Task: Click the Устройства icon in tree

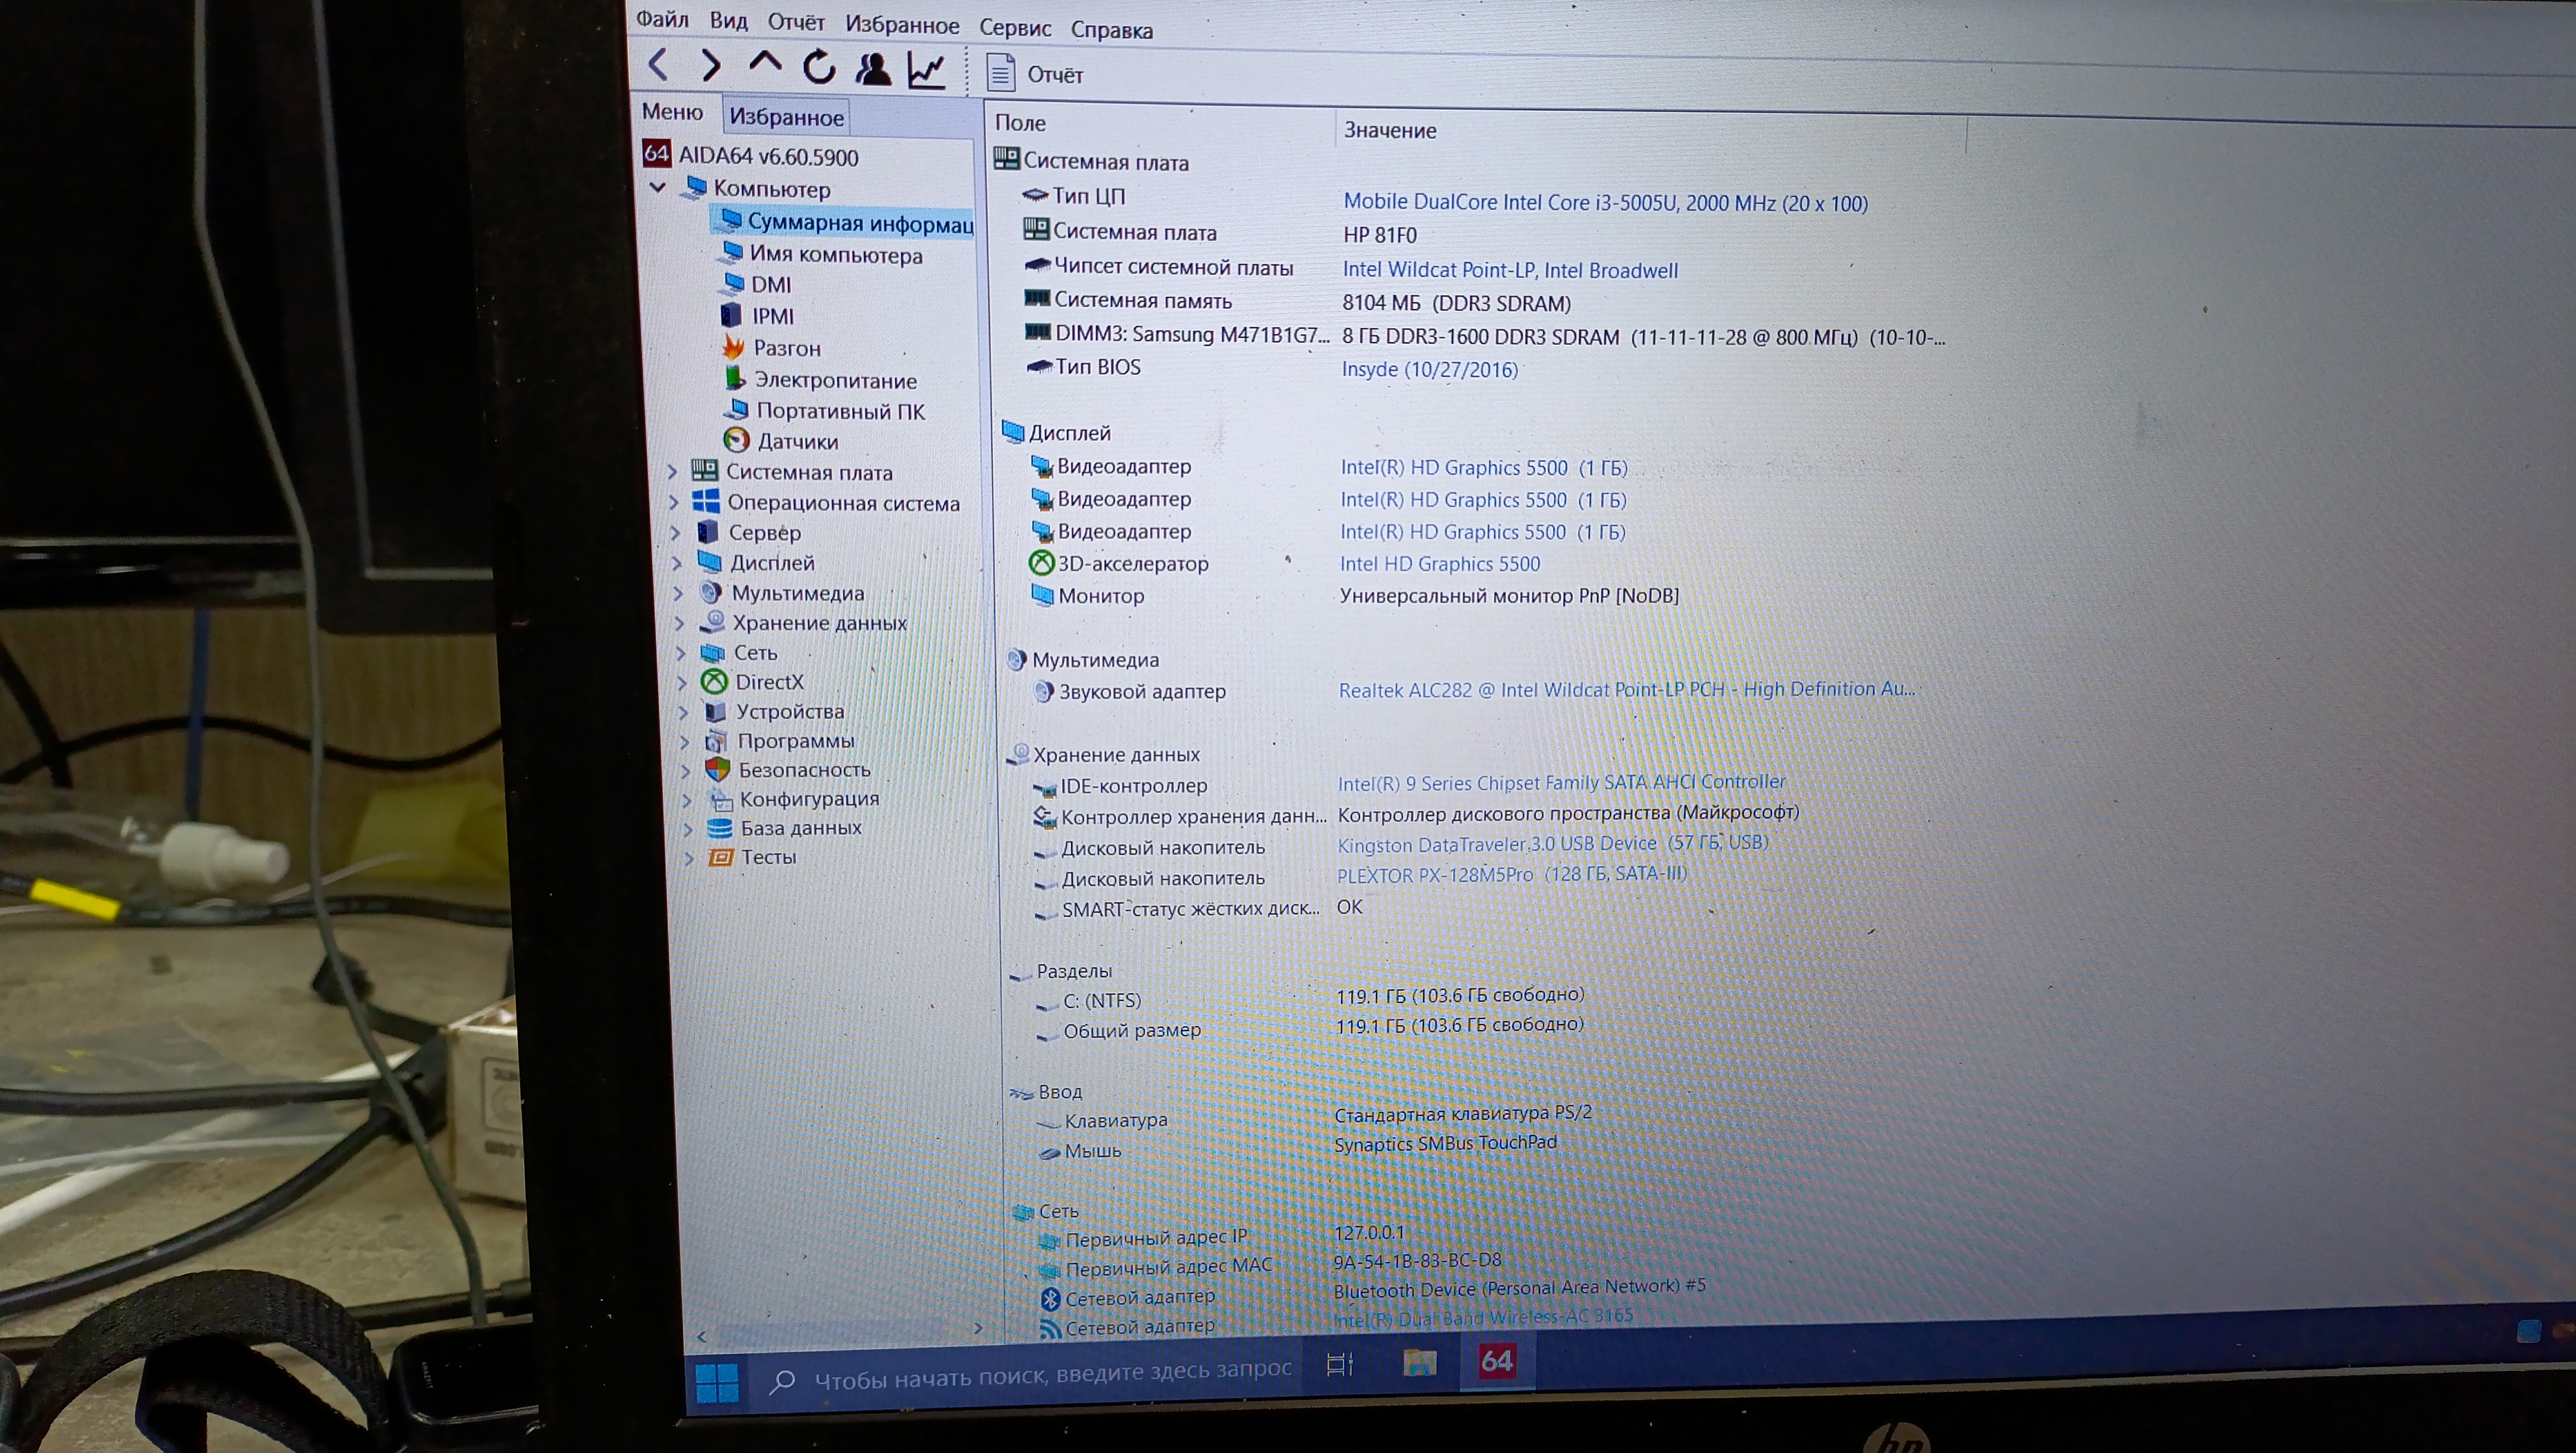Action: (x=715, y=711)
